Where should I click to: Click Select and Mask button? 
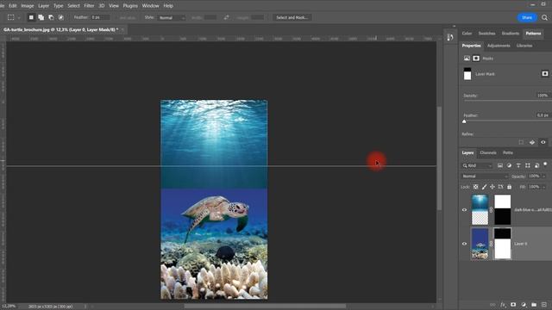[292, 17]
